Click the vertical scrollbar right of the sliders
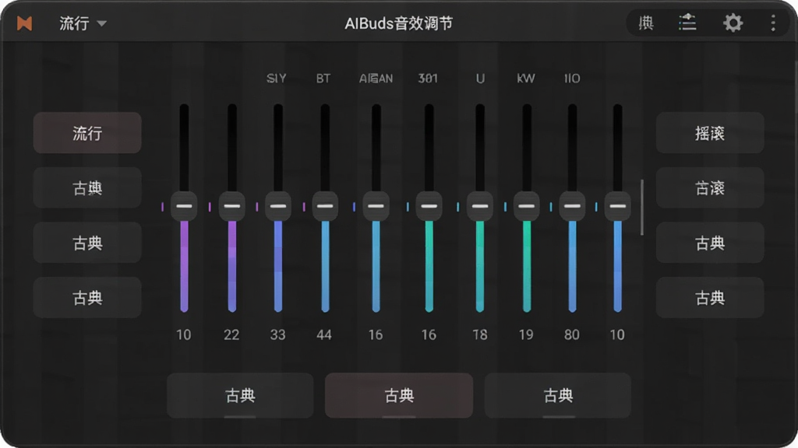 click(x=642, y=207)
